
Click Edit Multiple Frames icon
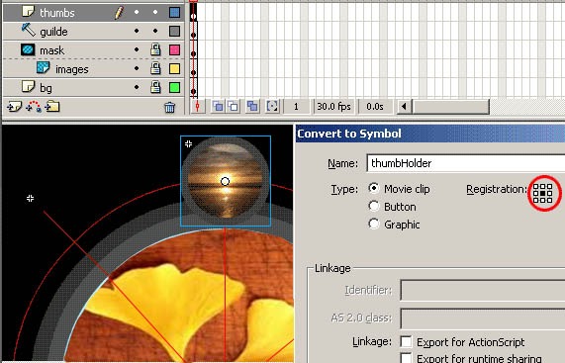point(252,106)
